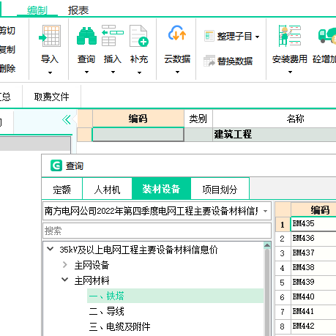Screen dimensions: 336x336
Task: Click the 整理子目 icon
Action: (209, 37)
